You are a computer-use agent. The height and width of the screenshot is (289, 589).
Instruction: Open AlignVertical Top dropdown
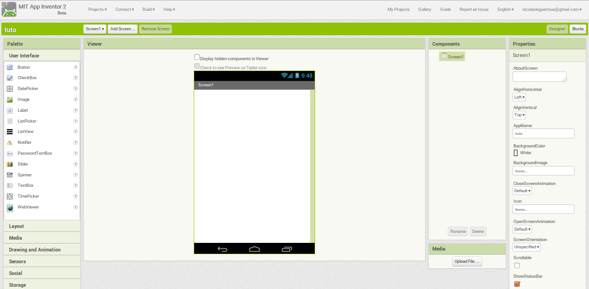pos(519,115)
